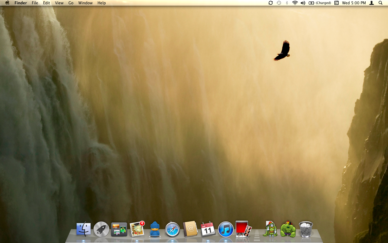
Task: Open Address Book
Action: pos(190,229)
